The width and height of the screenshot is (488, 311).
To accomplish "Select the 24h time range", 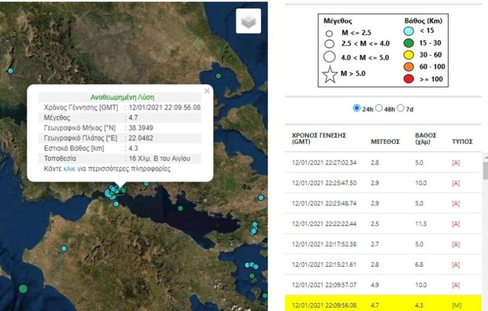I will 357,108.
